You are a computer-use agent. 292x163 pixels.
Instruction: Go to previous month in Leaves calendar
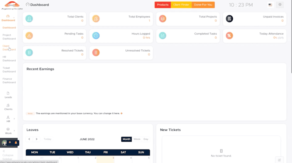[x=29, y=139]
